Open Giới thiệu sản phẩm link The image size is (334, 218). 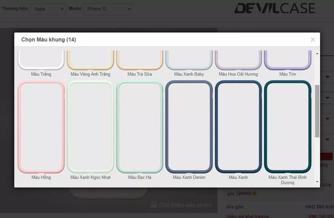click(x=181, y=205)
